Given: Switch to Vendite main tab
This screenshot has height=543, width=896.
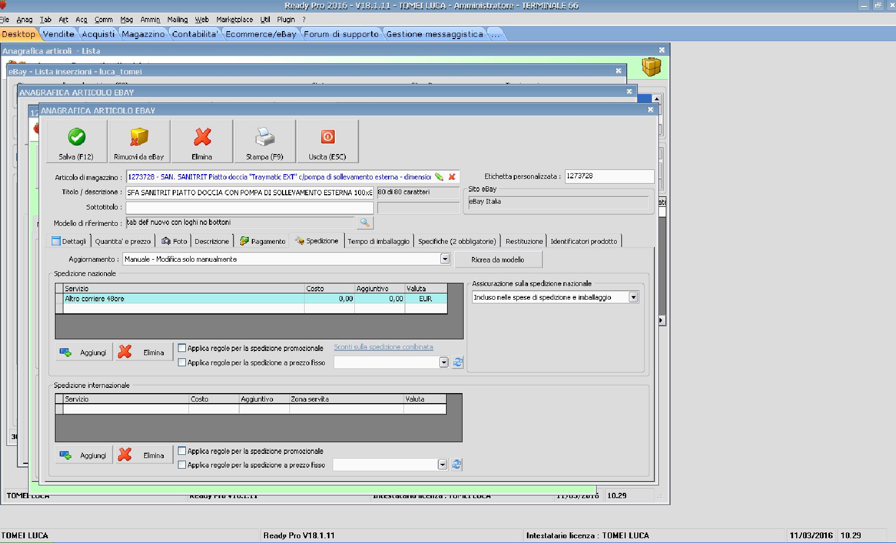Looking at the screenshot, I should pos(59,34).
